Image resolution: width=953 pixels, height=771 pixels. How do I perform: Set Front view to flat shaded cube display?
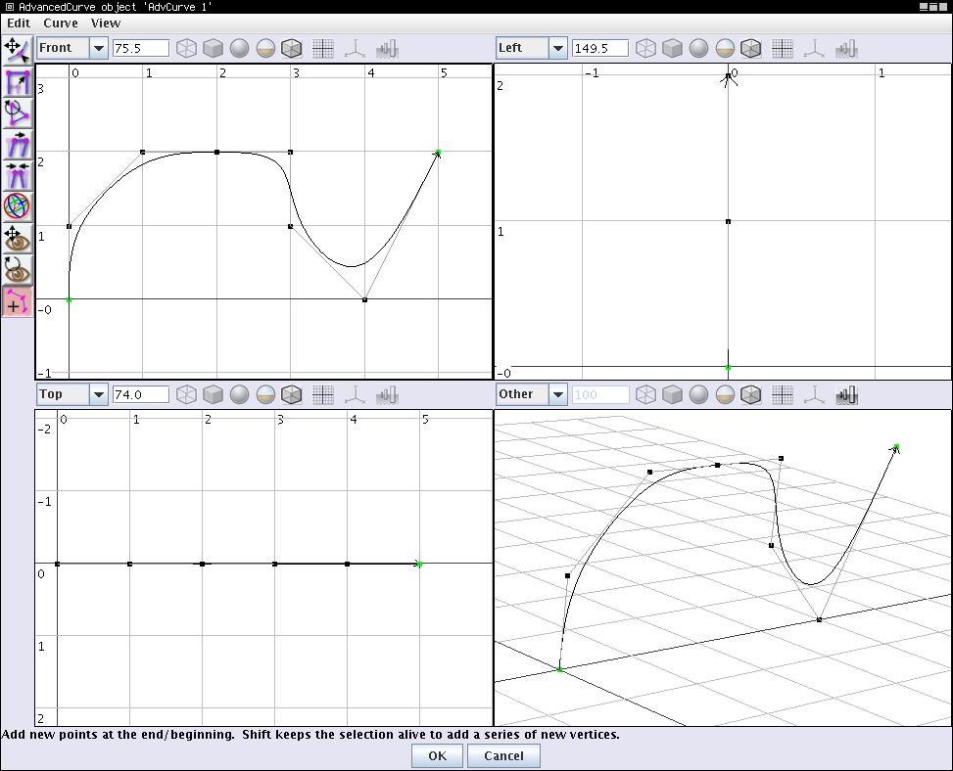coord(213,49)
